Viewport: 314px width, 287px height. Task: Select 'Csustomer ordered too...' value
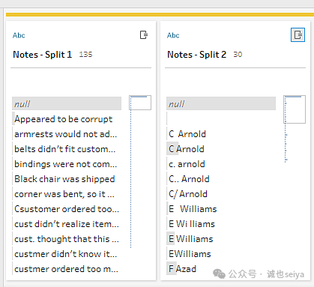coord(67,209)
